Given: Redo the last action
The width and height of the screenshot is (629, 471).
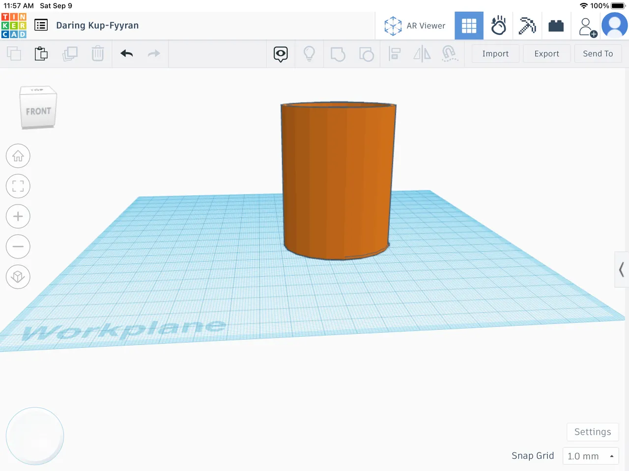Looking at the screenshot, I should pyautogui.click(x=154, y=53).
